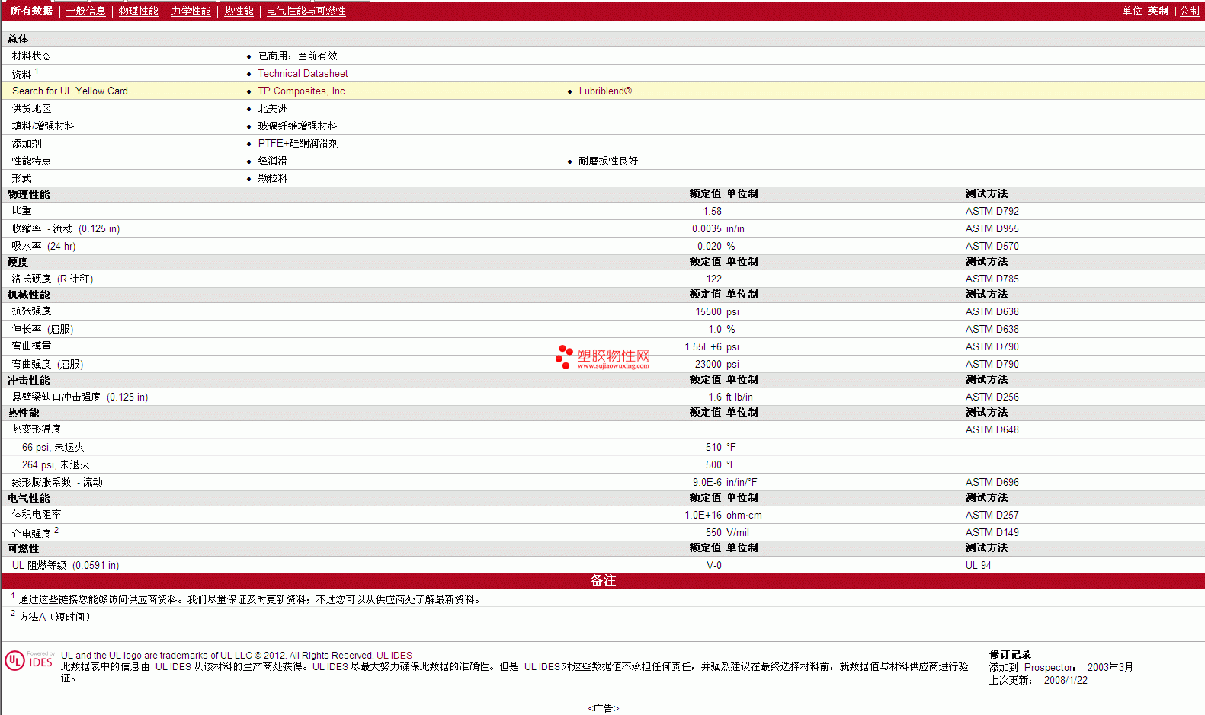This screenshot has height=715, width=1205.
Task: Click ASTM D955 test method
Action: tap(992, 229)
